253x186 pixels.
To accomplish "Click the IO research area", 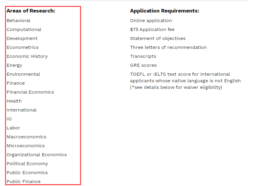I will point(9,119).
